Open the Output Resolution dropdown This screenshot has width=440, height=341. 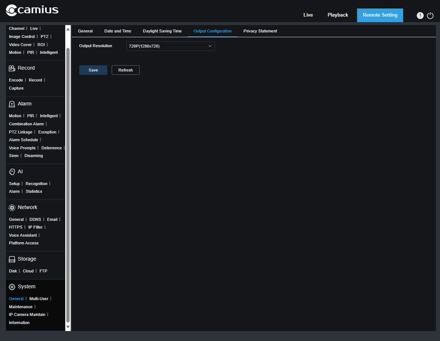(170, 46)
